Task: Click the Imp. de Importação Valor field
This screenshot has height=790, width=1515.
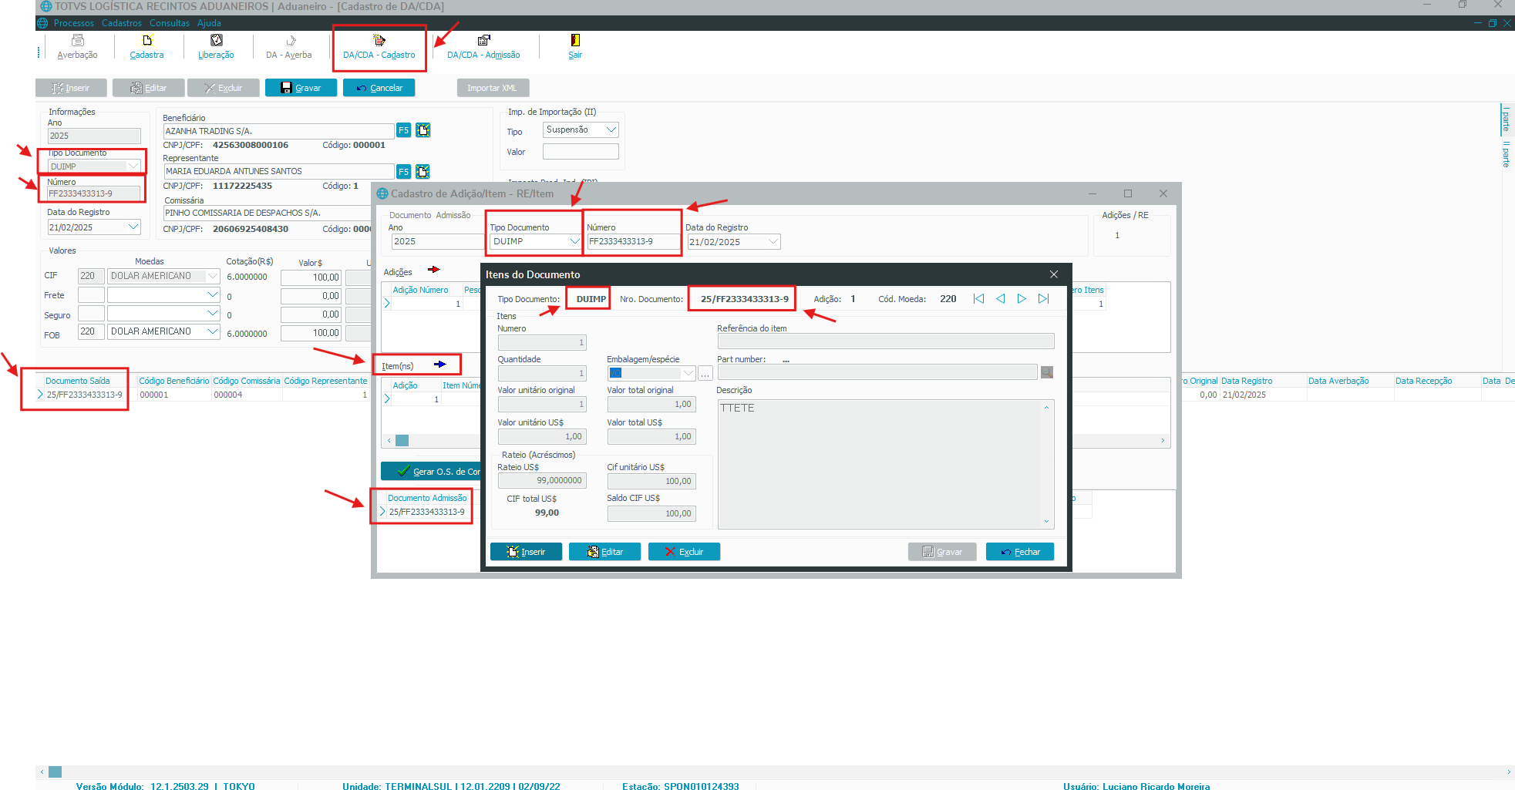Action: (581, 152)
